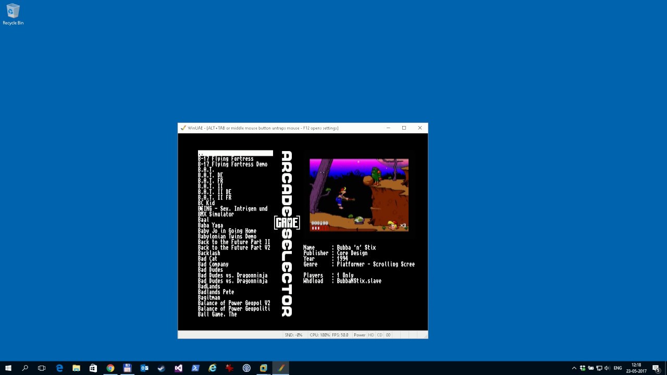The width and height of the screenshot is (667, 375).
Task: Select Back to the Future Part II
Action: pos(234,242)
